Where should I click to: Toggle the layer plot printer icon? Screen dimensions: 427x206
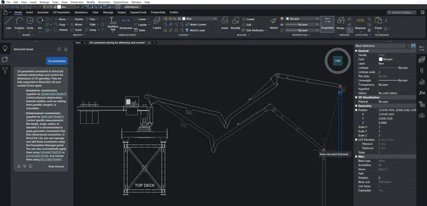tap(179, 19)
